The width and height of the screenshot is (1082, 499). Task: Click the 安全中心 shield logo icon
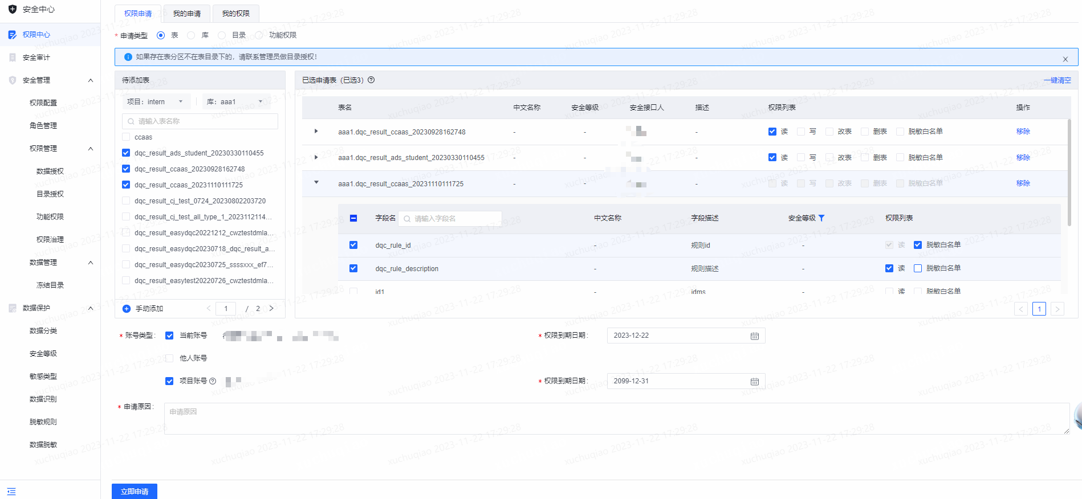pyautogui.click(x=13, y=9)
